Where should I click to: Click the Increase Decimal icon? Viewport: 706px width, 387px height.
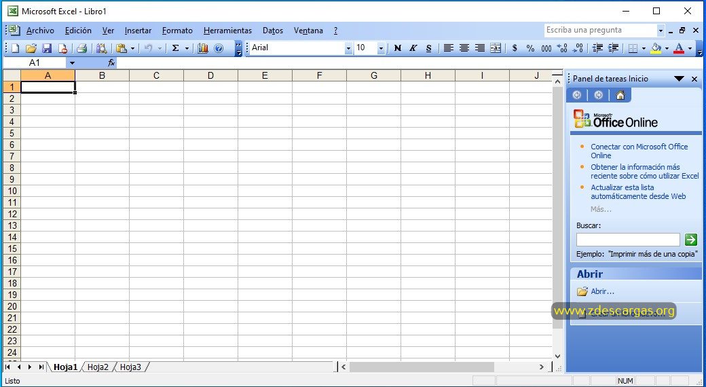(x=562, y=48)
